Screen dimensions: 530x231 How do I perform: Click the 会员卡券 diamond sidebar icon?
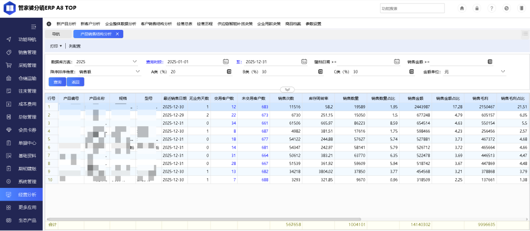tap(9, 130)
